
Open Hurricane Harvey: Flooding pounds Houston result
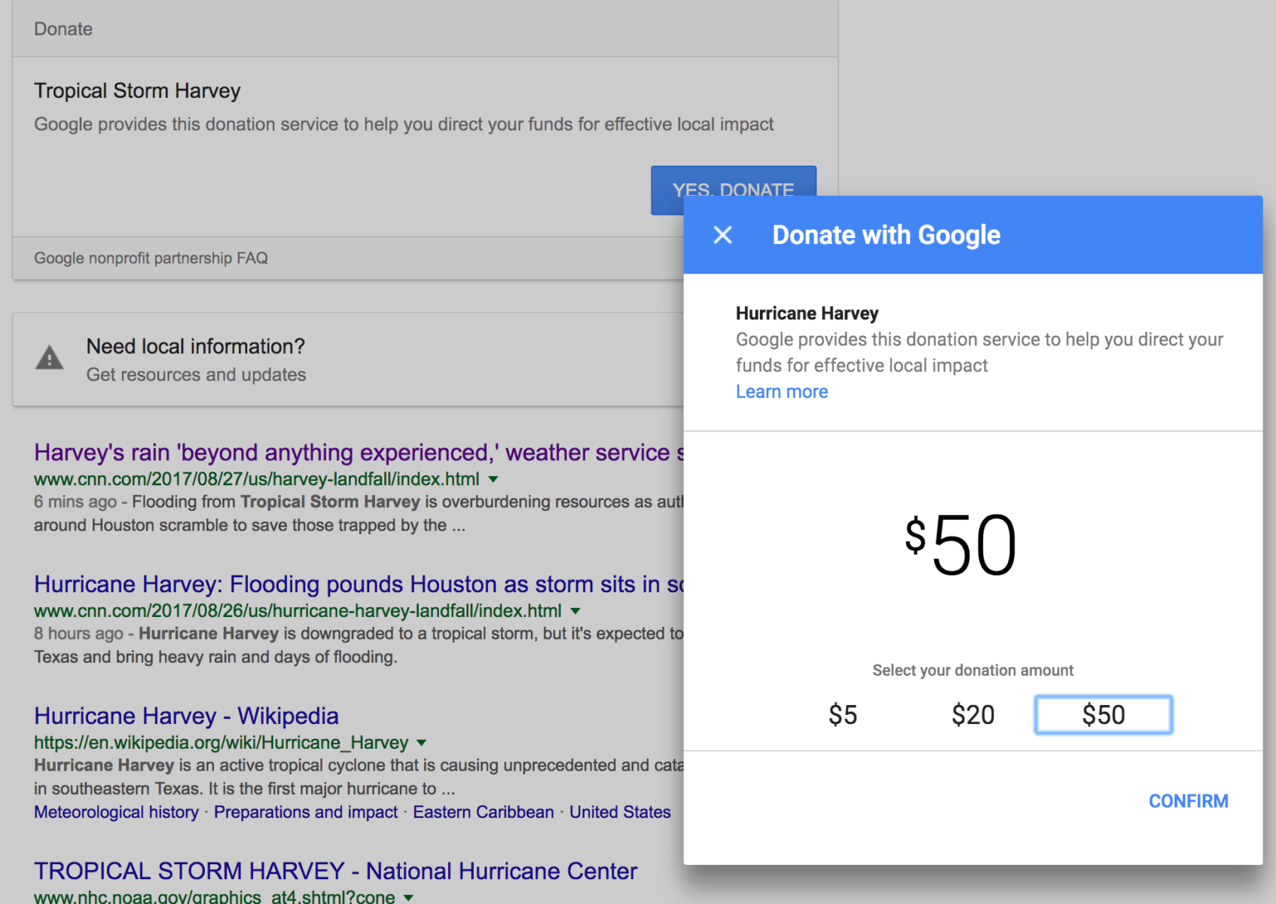[359, 585]
